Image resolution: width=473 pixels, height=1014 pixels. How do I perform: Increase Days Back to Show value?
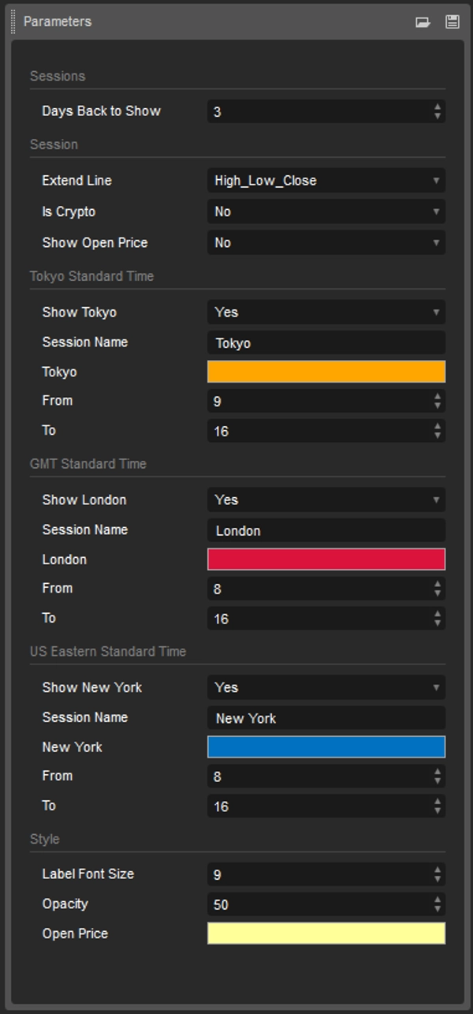click(x=438, y=107)
